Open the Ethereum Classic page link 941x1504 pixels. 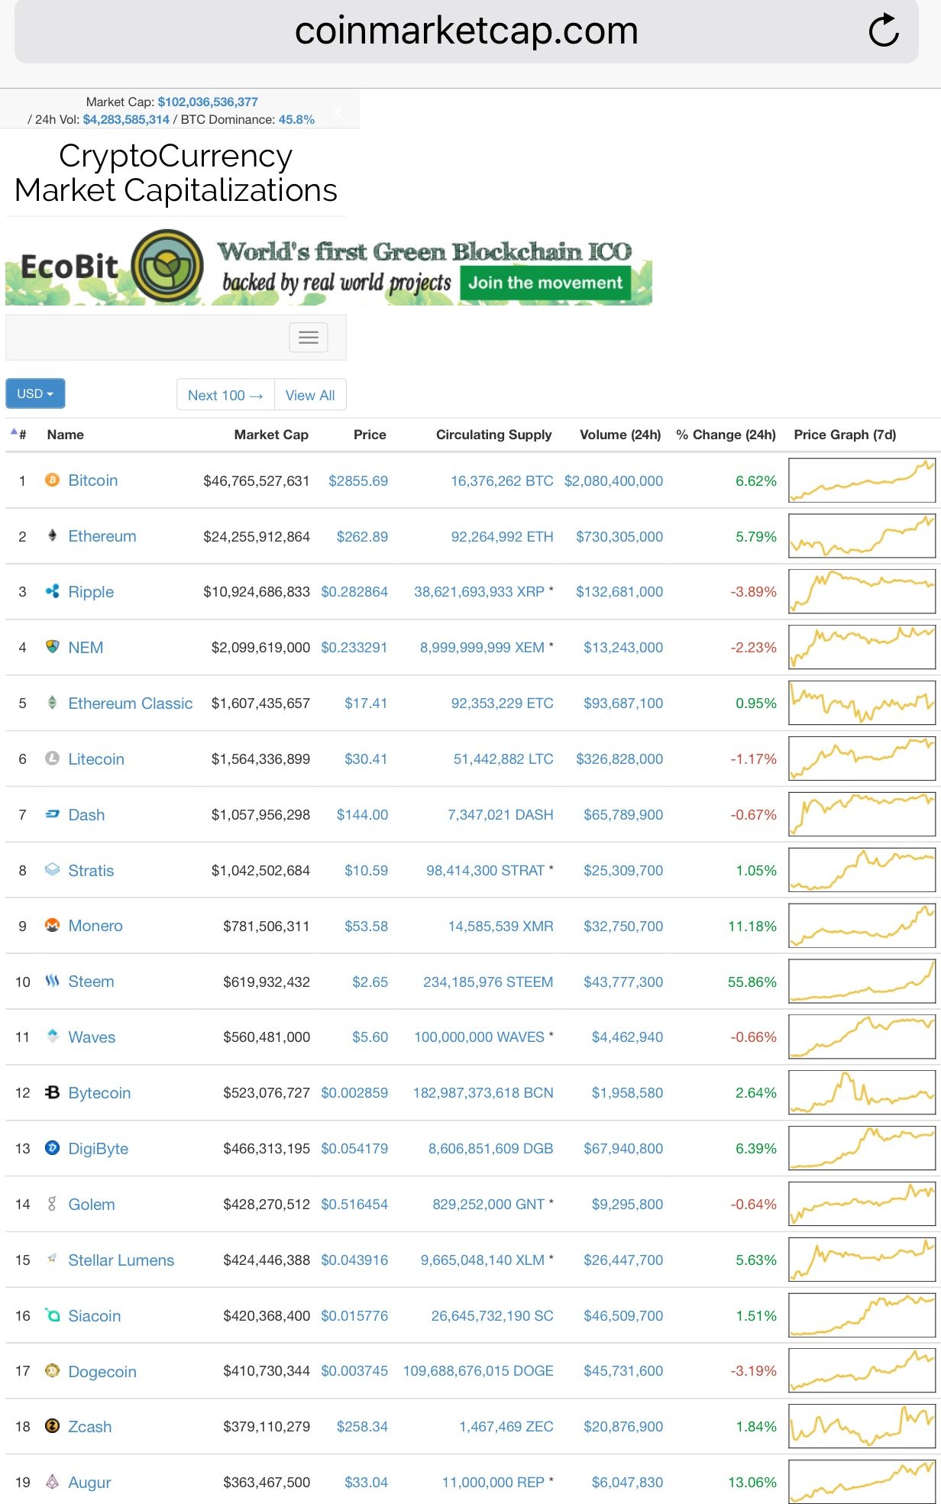point(131,703)
